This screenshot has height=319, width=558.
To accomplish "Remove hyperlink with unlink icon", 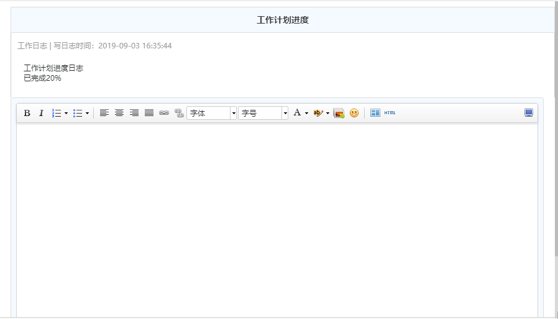I will pyautogui.click(x=179, y=113).
